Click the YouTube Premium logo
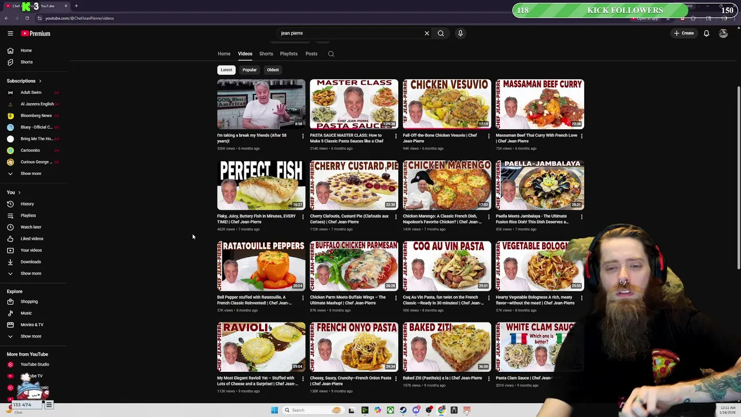The height and width of the screenshot is (417, 741). point(36,34)
